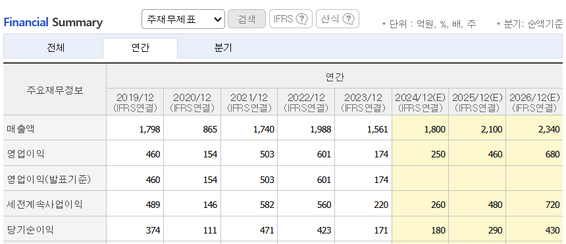Click the Financial Summary heading
This screenshot has height=244, width=566.
53,22
